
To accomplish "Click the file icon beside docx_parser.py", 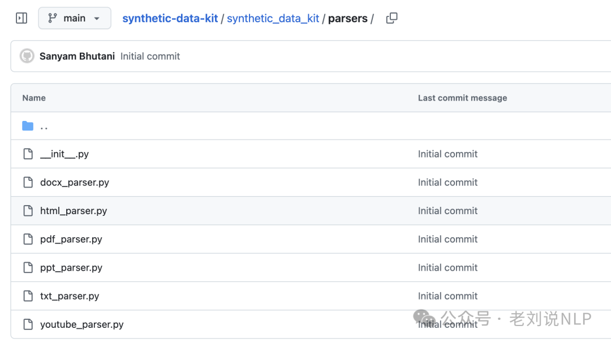I will pos(28,182).
